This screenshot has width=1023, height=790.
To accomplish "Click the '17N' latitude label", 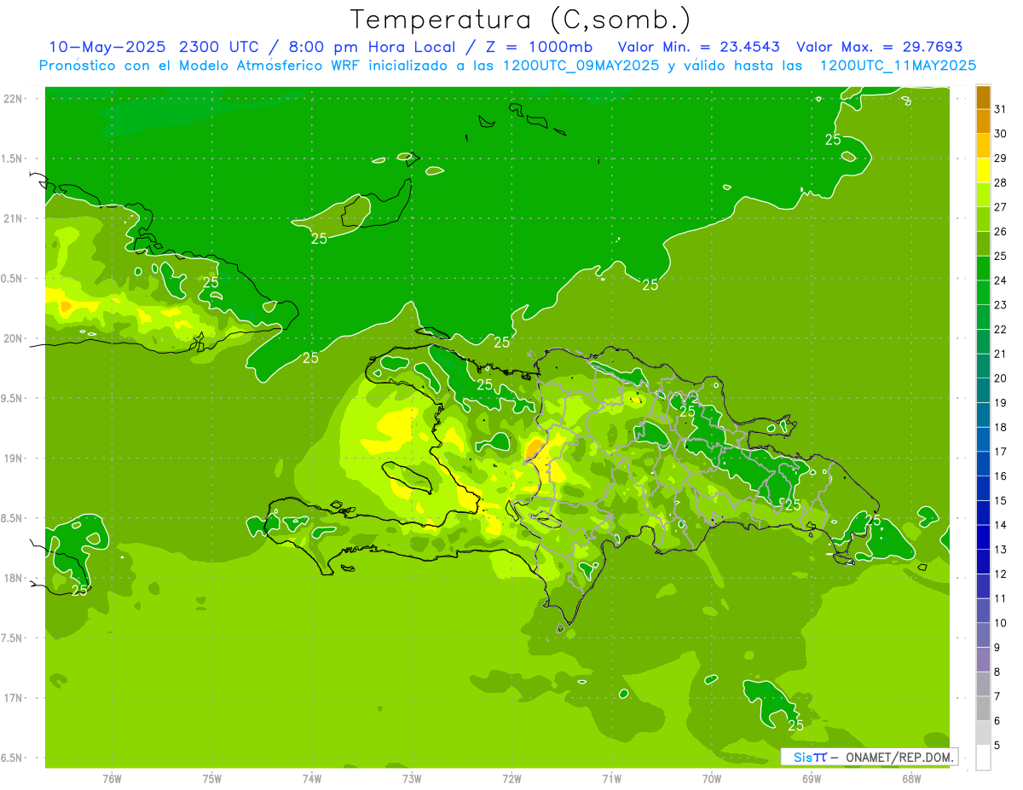I will pos(14,698).
